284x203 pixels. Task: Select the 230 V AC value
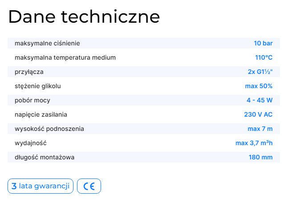(258, 114)
